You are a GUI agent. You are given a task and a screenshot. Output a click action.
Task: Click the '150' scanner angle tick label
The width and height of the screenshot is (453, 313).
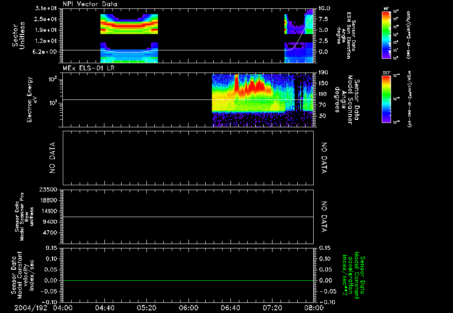pyautogui.click(x=323, y=83)
